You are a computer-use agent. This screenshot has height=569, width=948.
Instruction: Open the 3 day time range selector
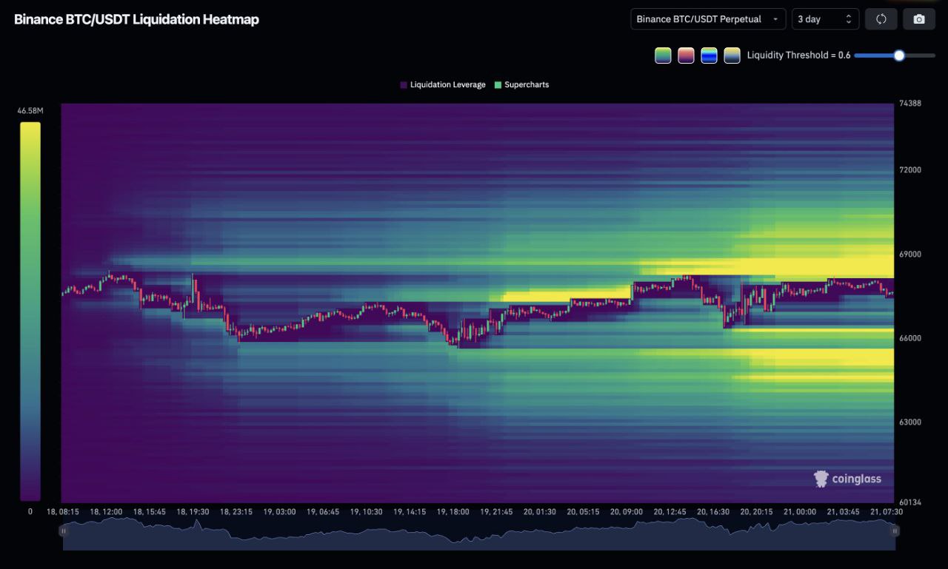825,19
